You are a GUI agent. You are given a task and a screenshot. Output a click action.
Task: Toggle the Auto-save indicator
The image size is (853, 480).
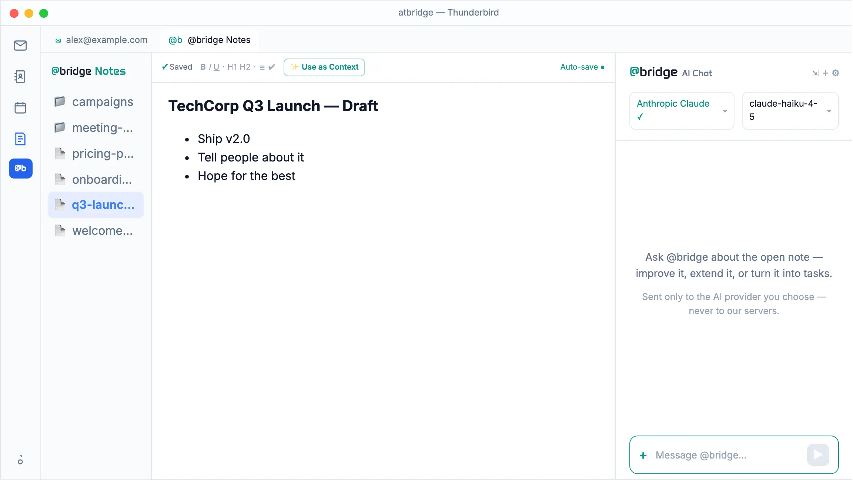tap(582, 67)
